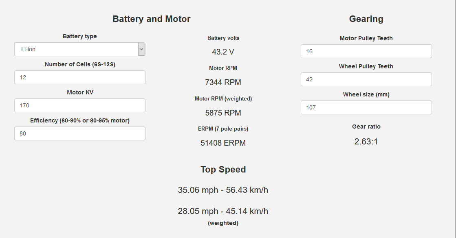Click the 2.63:1 gear ratio value

pos(366,142)
